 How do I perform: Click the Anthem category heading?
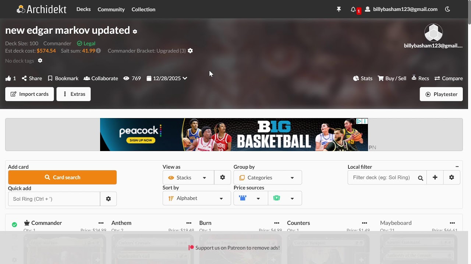(121, 223)
